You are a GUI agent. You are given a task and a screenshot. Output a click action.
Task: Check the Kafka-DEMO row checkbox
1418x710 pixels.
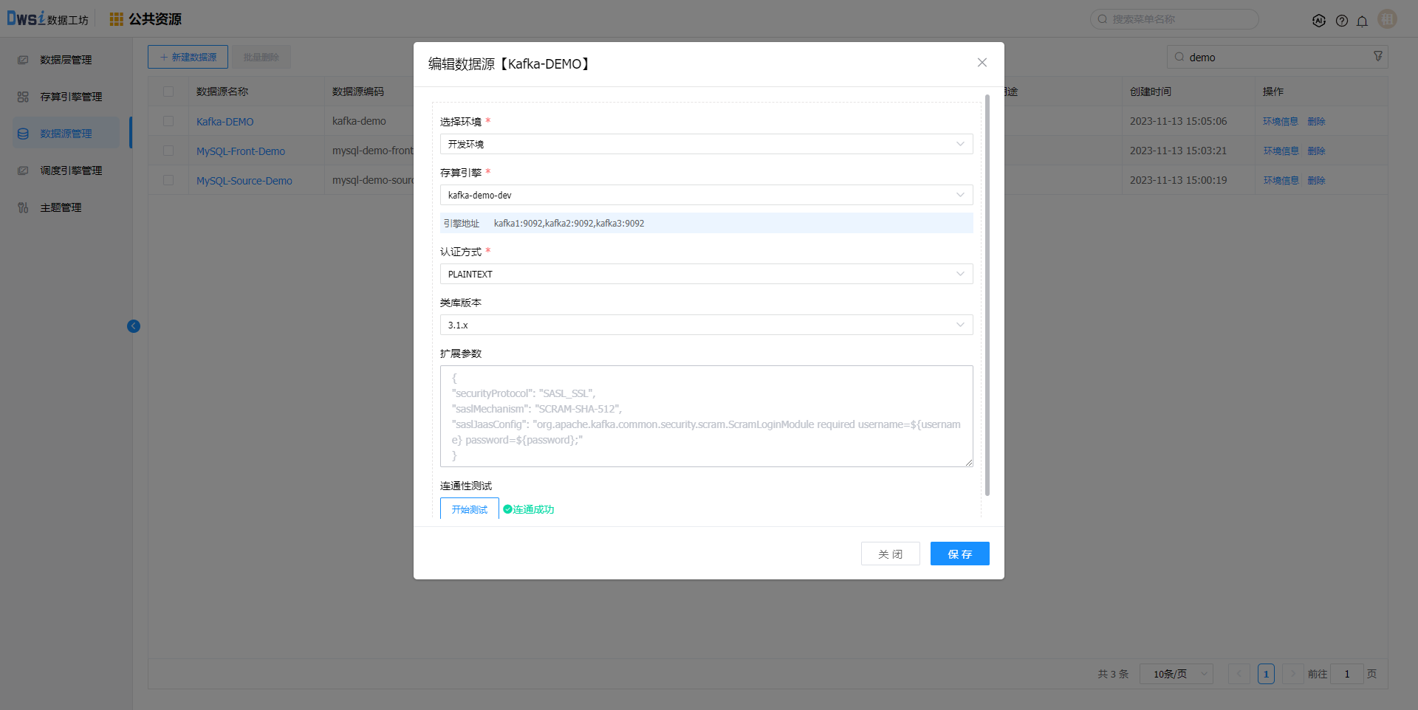point(168,121)
